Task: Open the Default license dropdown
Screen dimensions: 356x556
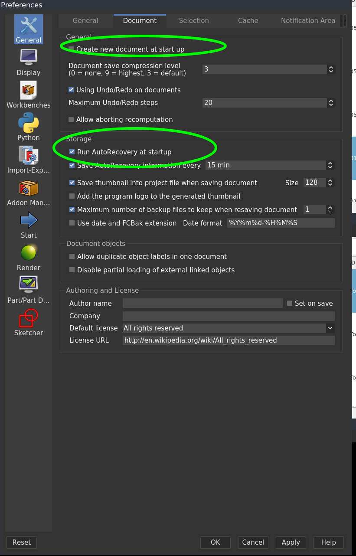Action: (330, 328)
